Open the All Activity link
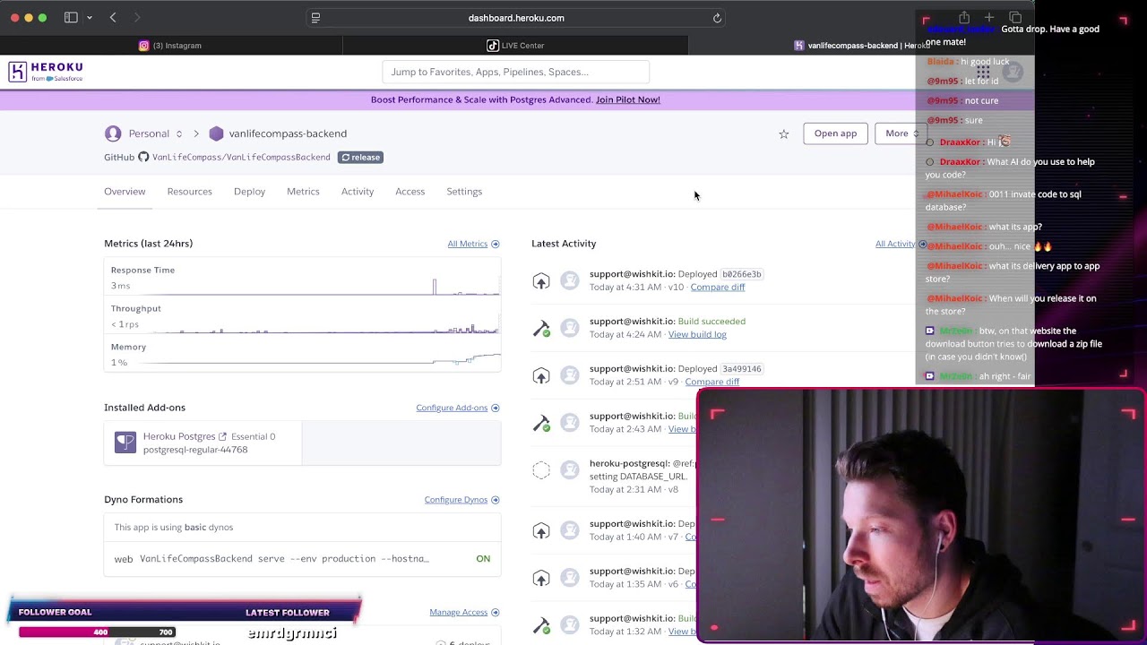The width and height of the screenshot is (1147, 645). pyautogui.click(x=901, y=244)
